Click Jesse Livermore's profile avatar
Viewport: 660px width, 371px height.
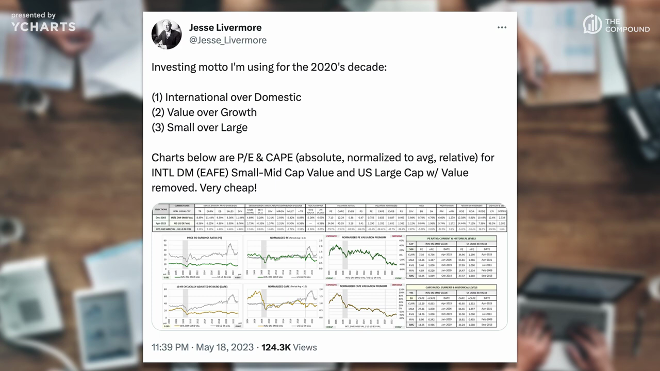(167, 35)
